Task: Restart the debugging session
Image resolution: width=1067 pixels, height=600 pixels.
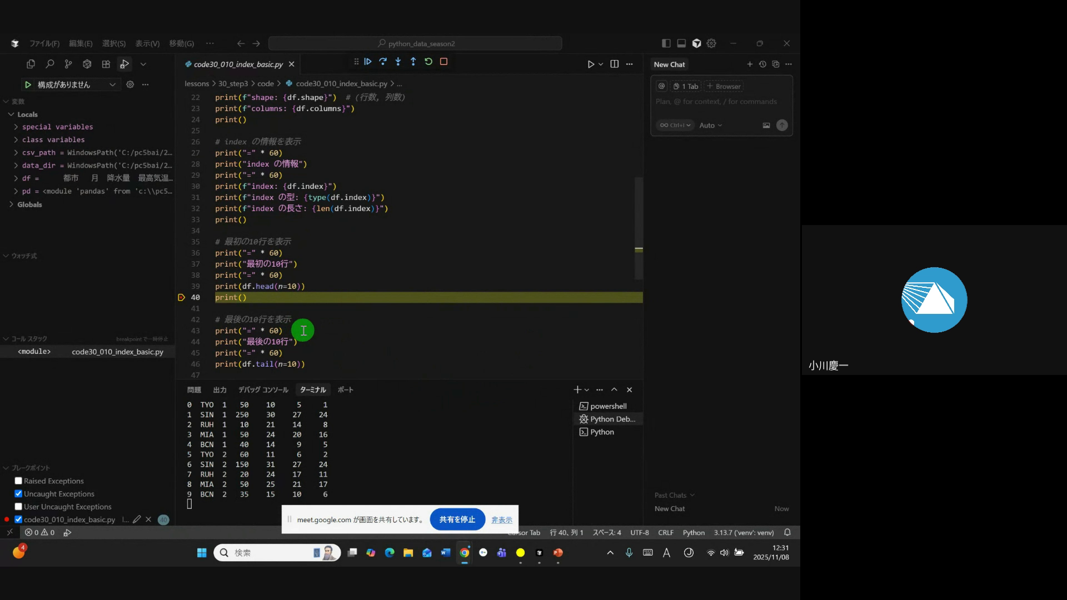Action: 428,62
